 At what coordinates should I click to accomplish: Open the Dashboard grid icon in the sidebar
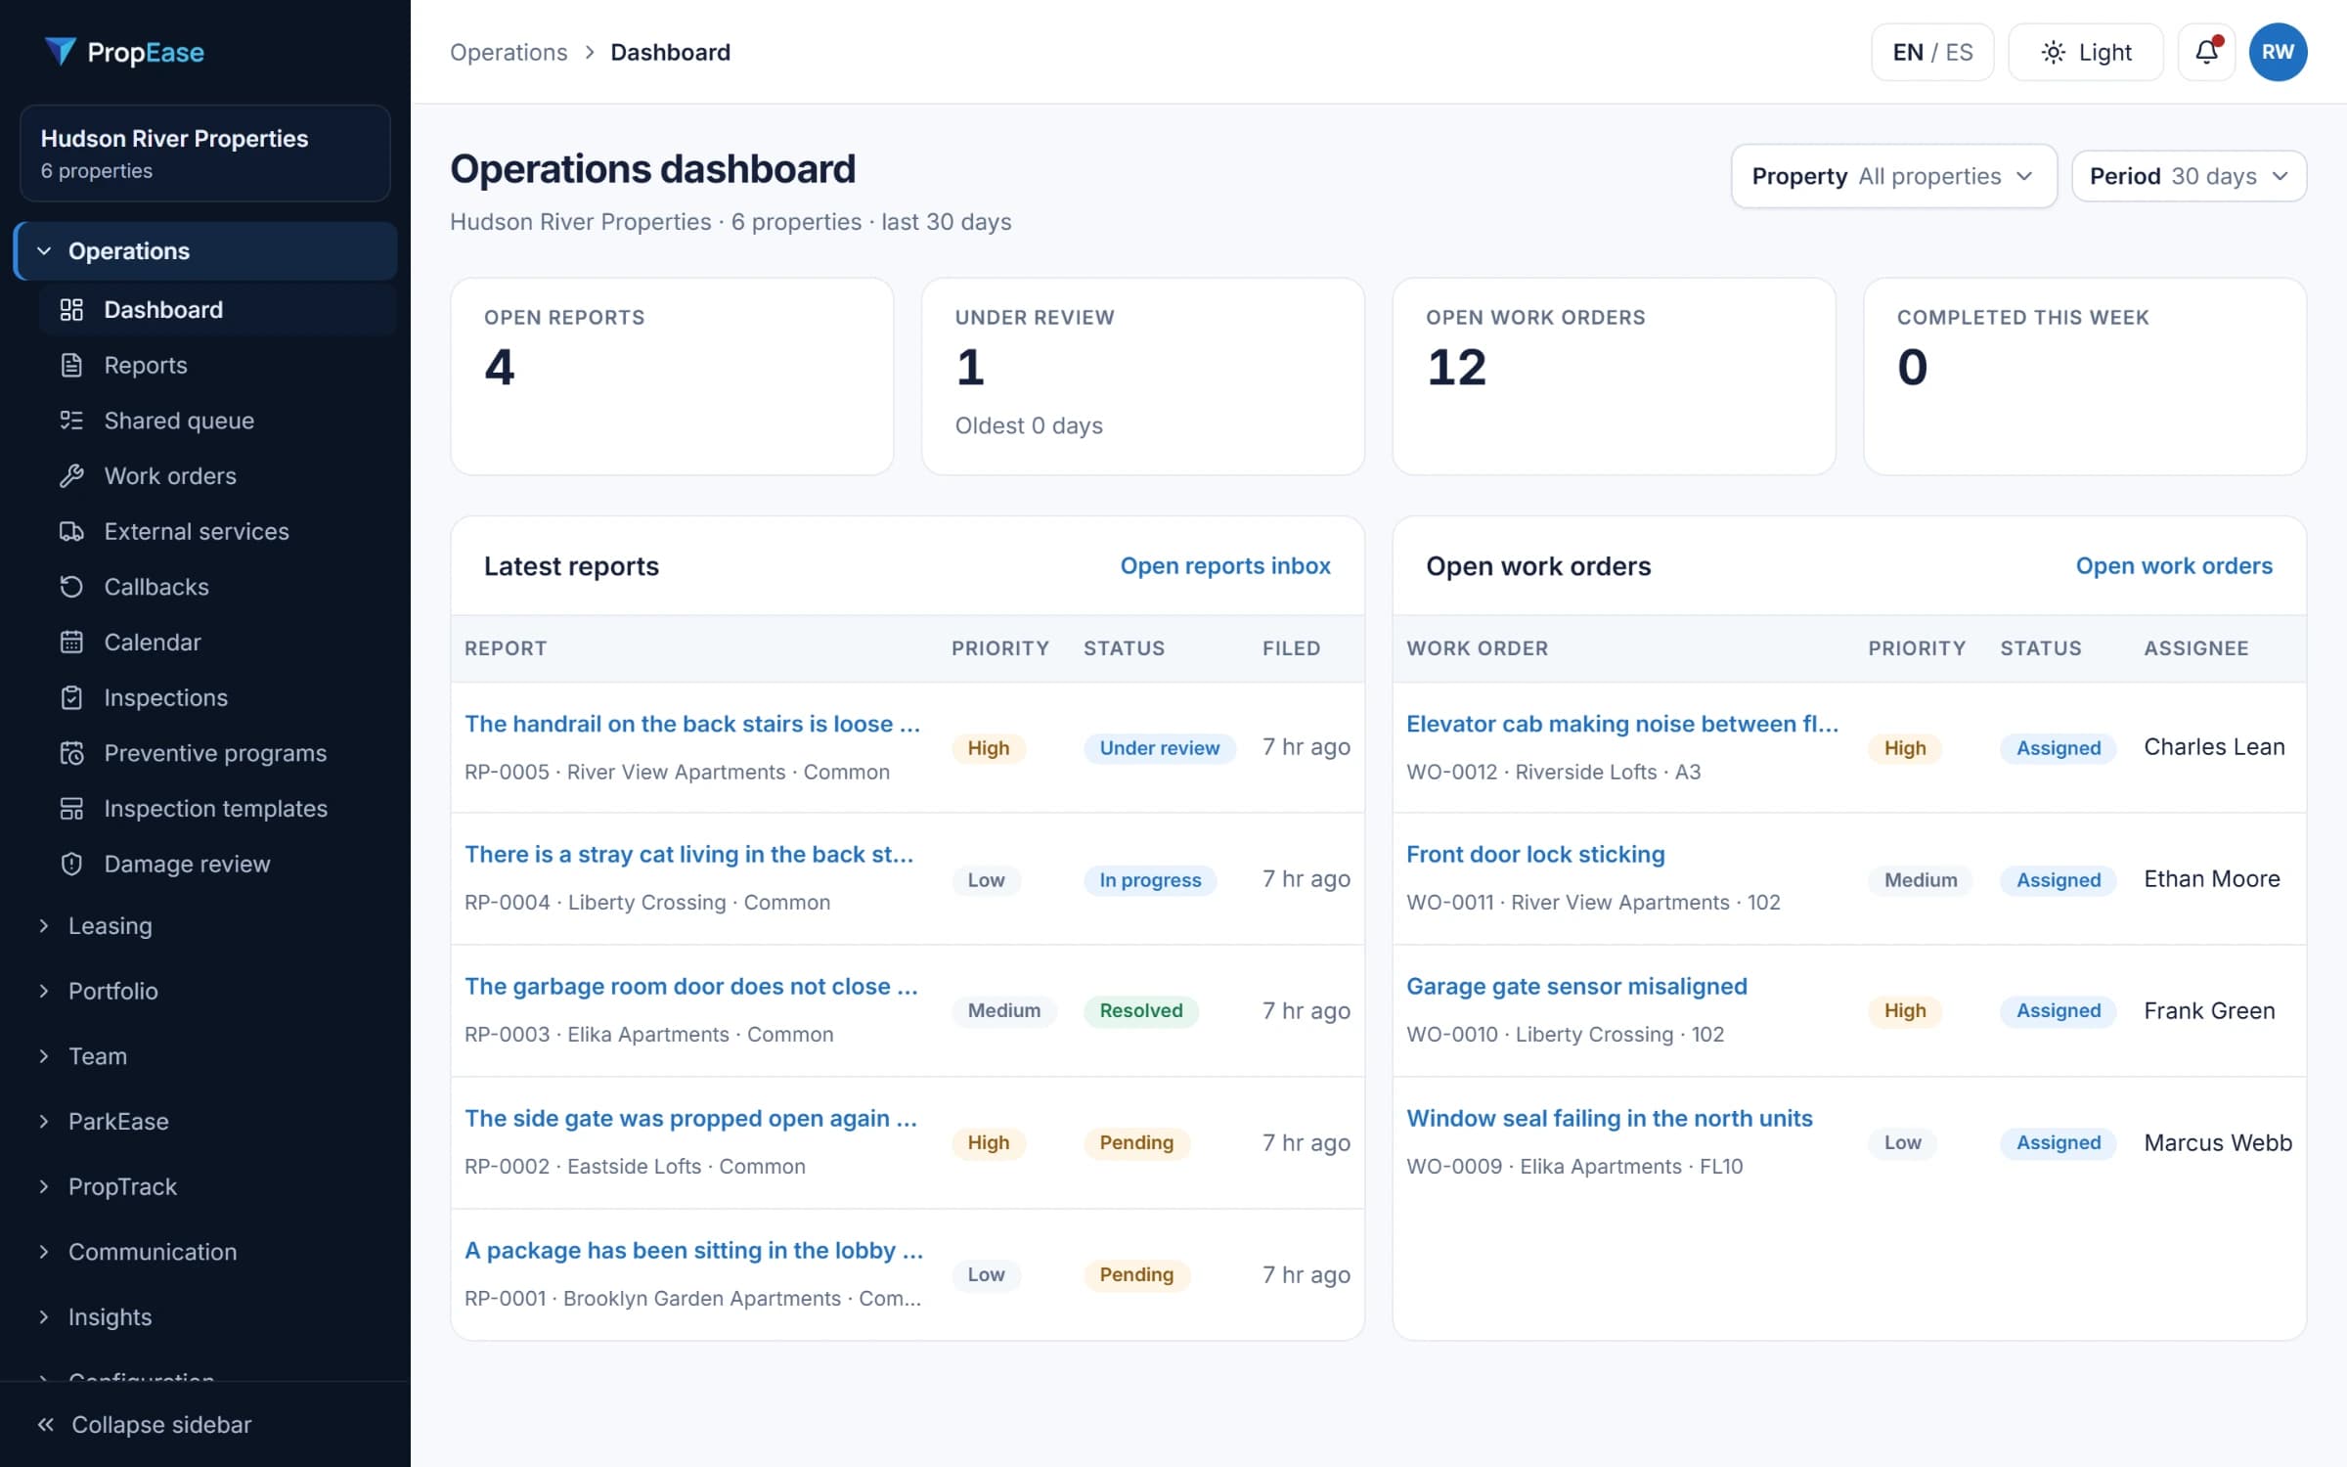(71, 310)
